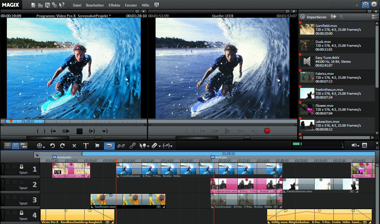Image resolution: width=380 pixels, height=224 pixels.
Task: Mute Spur 1 with its M button
Action: click(x=15, y=167)
